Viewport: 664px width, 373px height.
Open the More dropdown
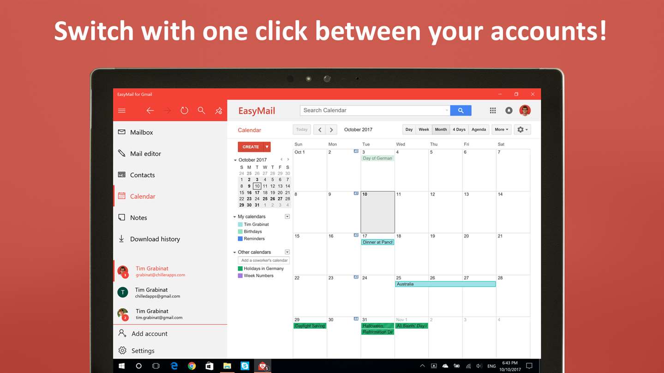(502, 129)
